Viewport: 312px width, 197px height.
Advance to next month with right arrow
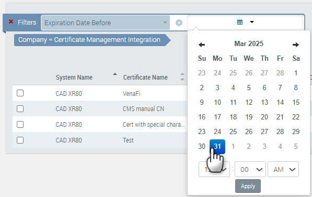(296, 45)
